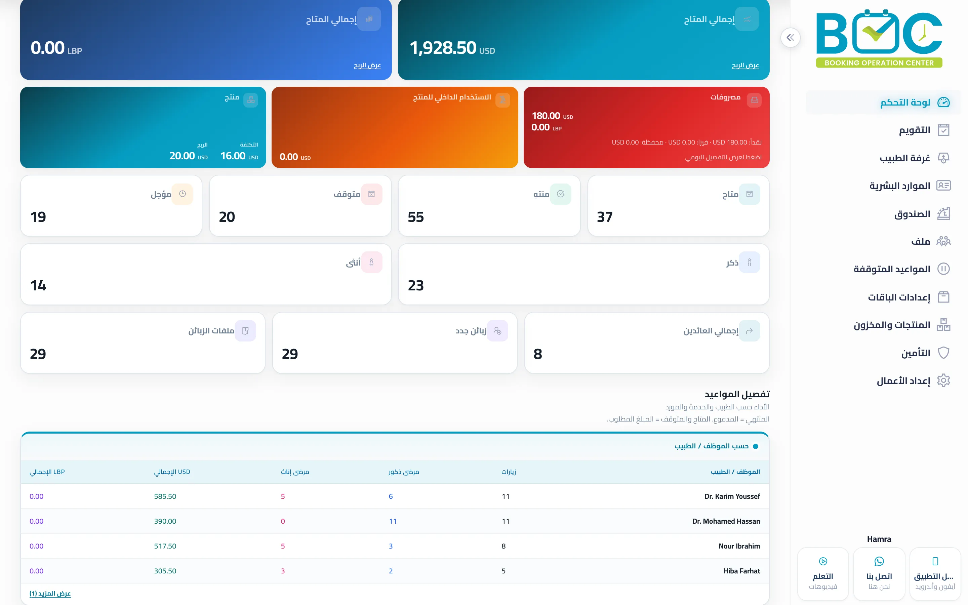Click the التأمين shield icon
Screen dimensions: 968x605
point(943,353)
